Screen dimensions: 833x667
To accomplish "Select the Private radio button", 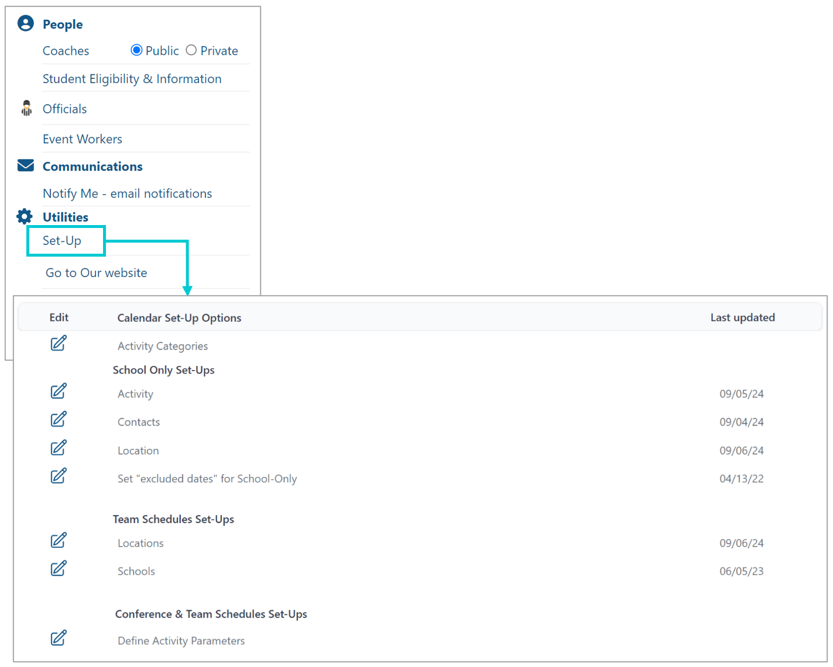I will click(x=191, y=50).
